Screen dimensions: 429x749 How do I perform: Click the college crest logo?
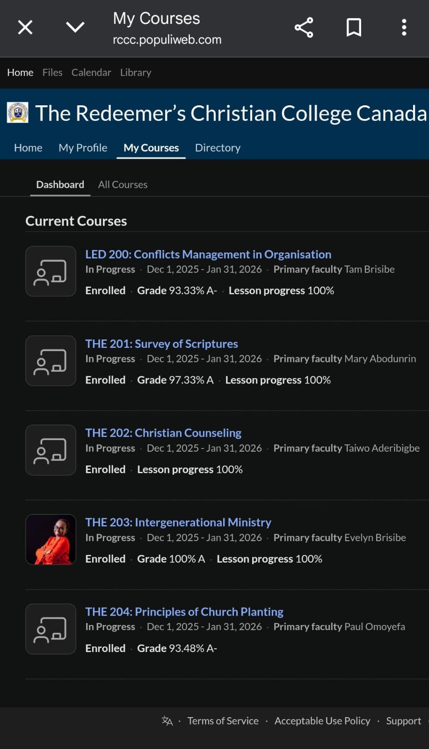pos(18,113)
